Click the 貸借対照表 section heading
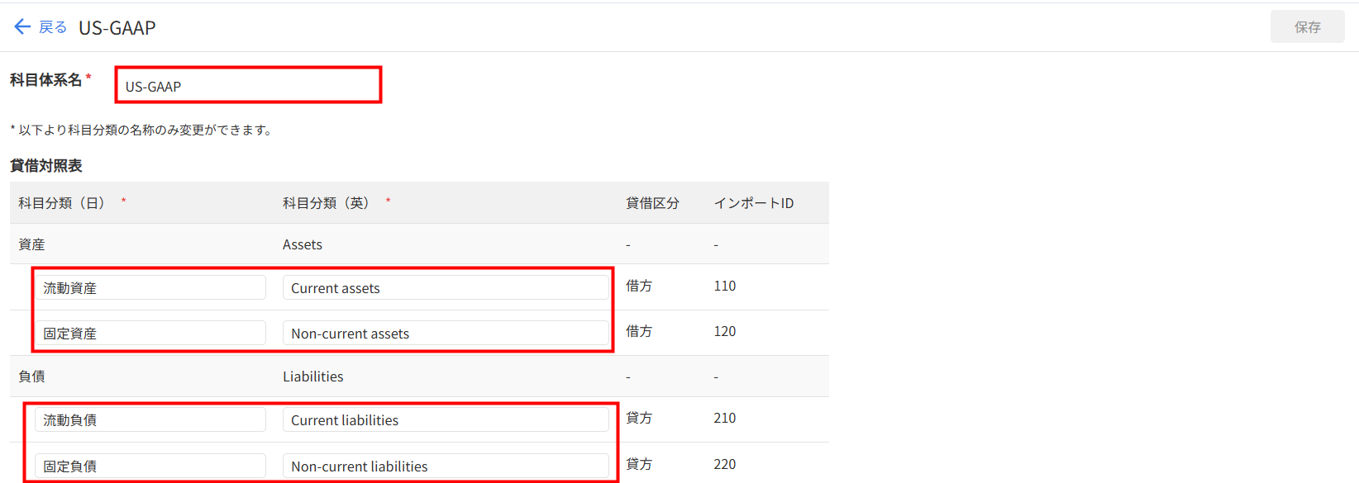 [x=46, y=165]
